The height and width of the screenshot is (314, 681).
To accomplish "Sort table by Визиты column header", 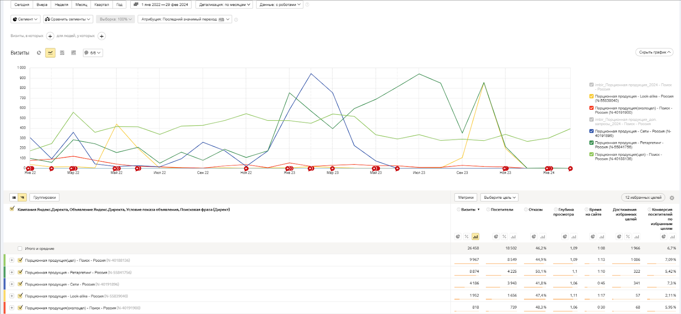I will (468, 210).
